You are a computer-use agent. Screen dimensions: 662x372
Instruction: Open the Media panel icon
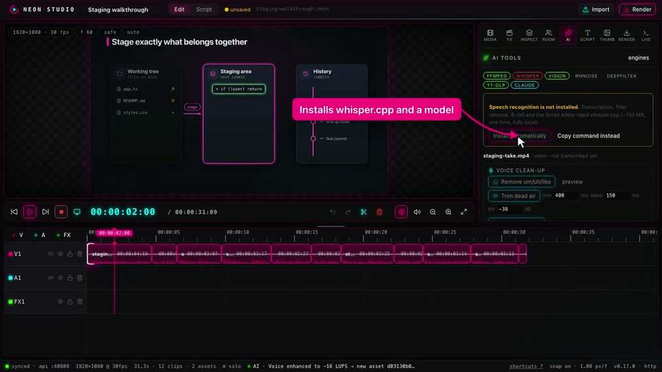(x=490, y=35)
